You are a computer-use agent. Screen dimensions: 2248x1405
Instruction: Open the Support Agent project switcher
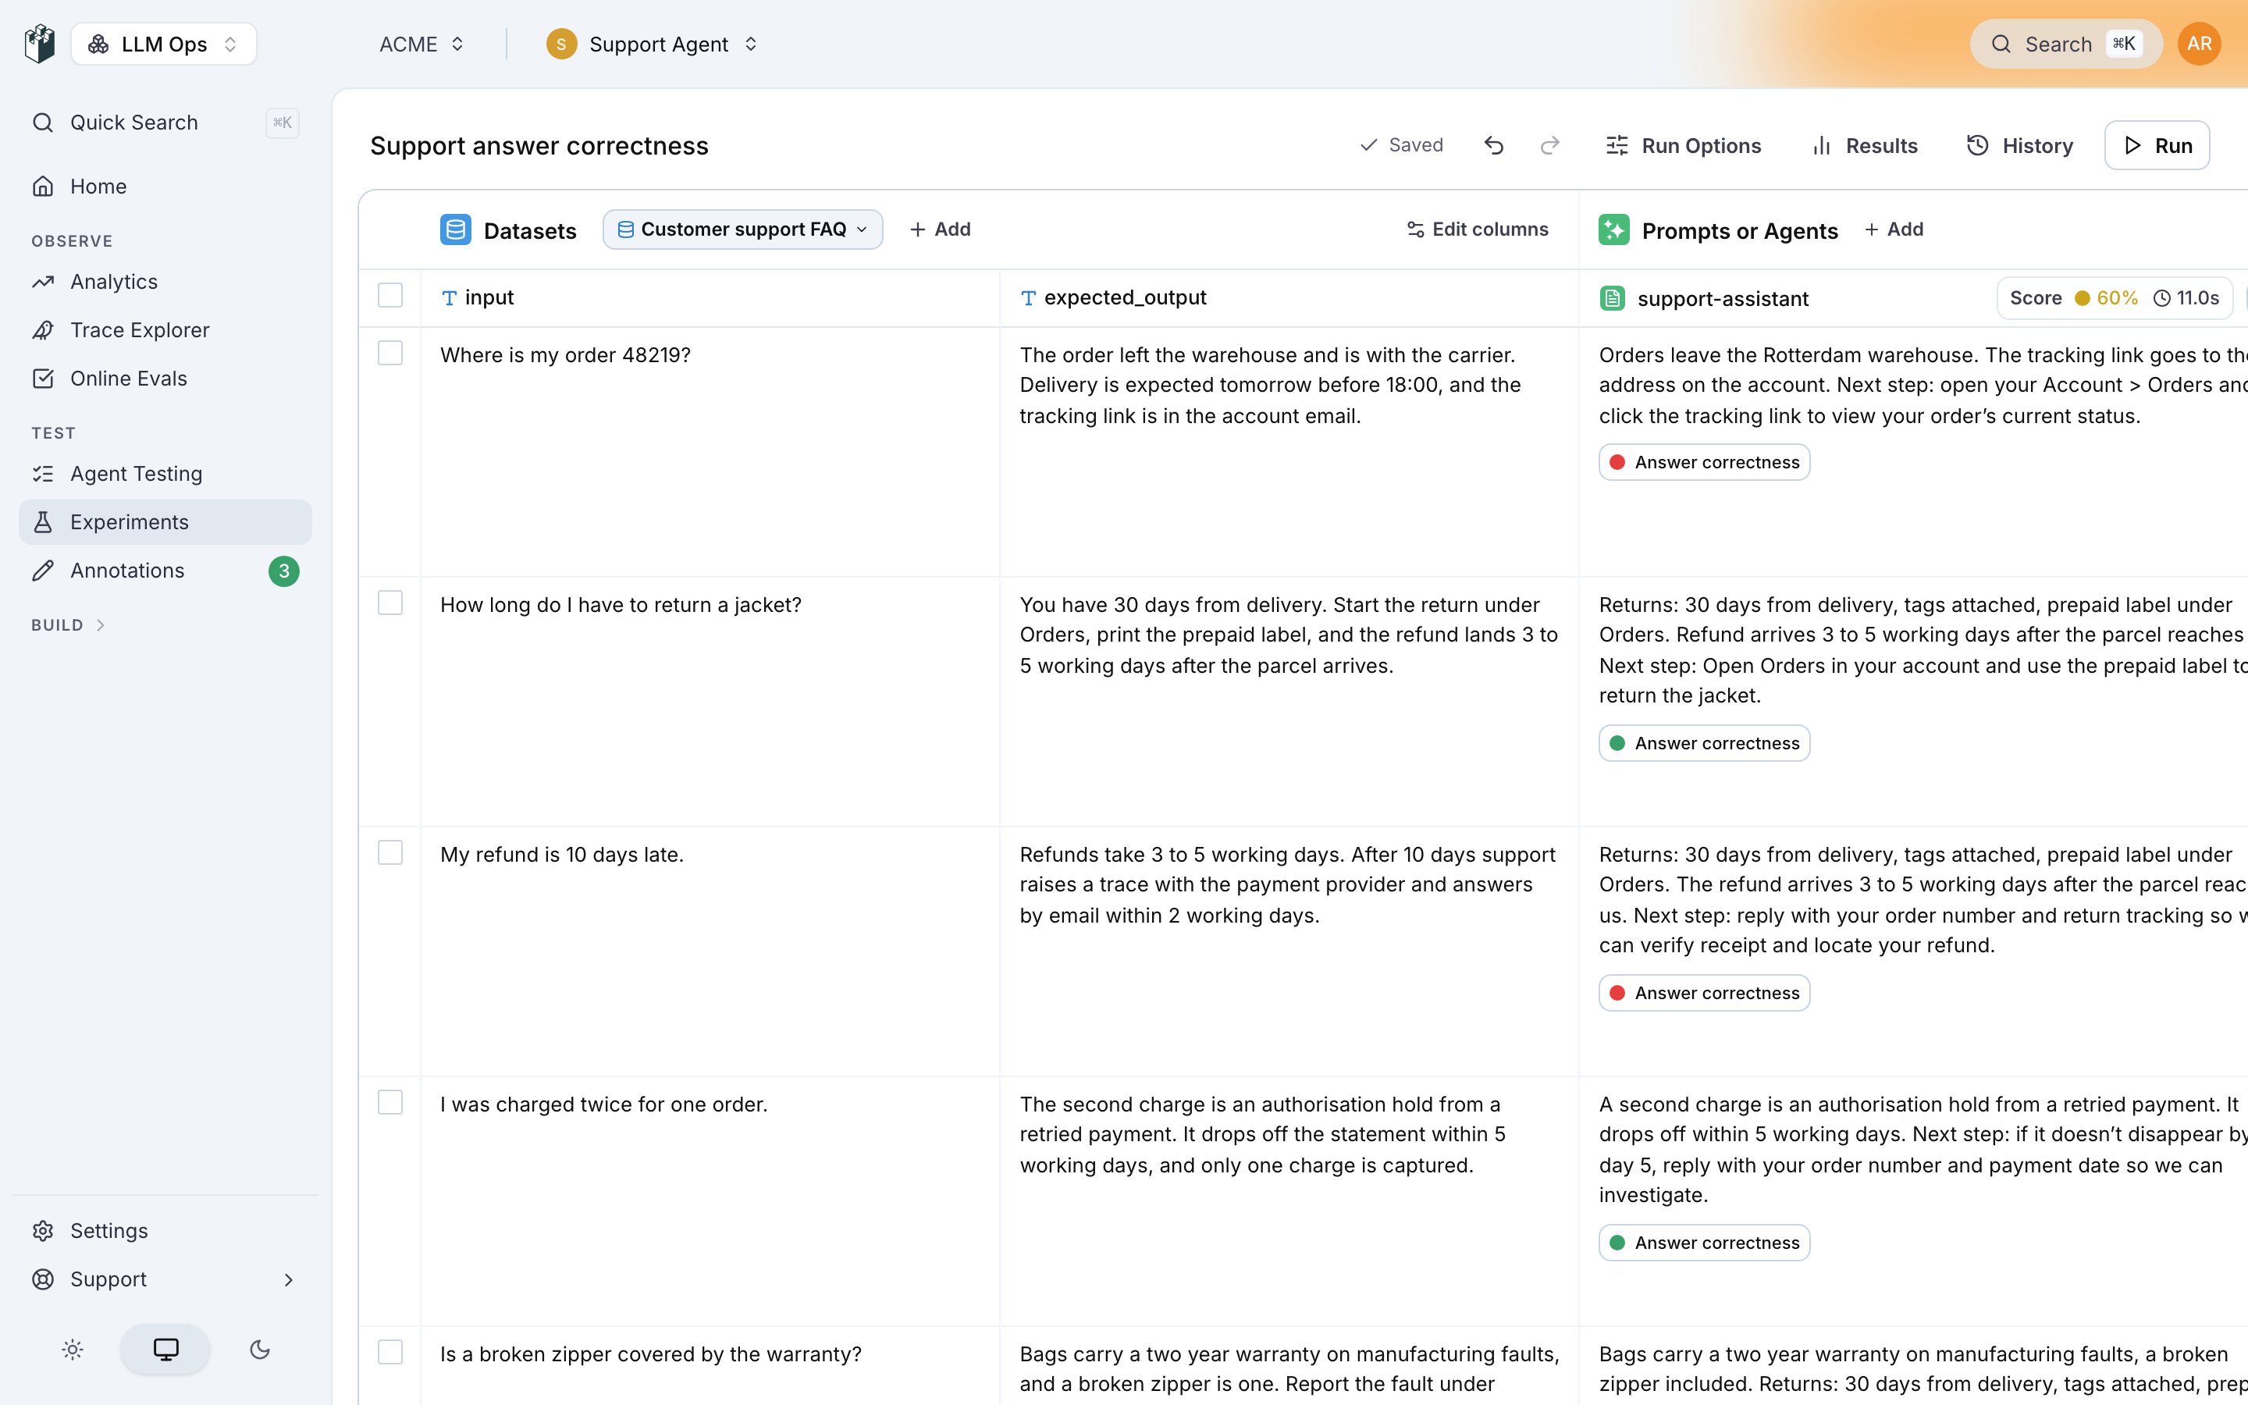pos(652,44)
